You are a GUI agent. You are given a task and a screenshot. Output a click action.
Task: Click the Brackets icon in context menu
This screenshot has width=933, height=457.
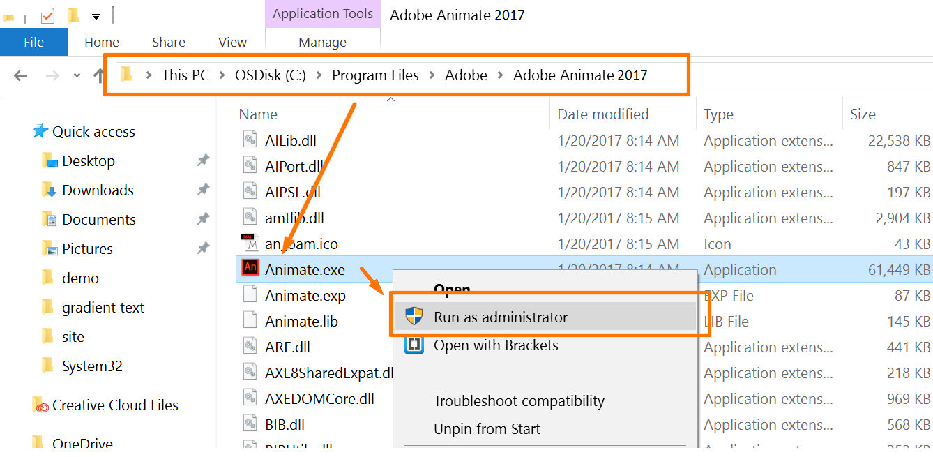[414, 345]
